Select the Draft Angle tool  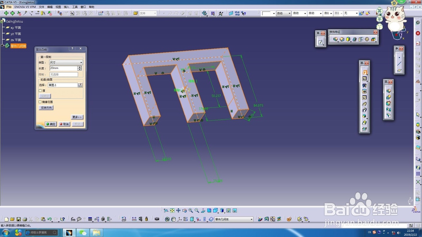click(x=348, y=39)
